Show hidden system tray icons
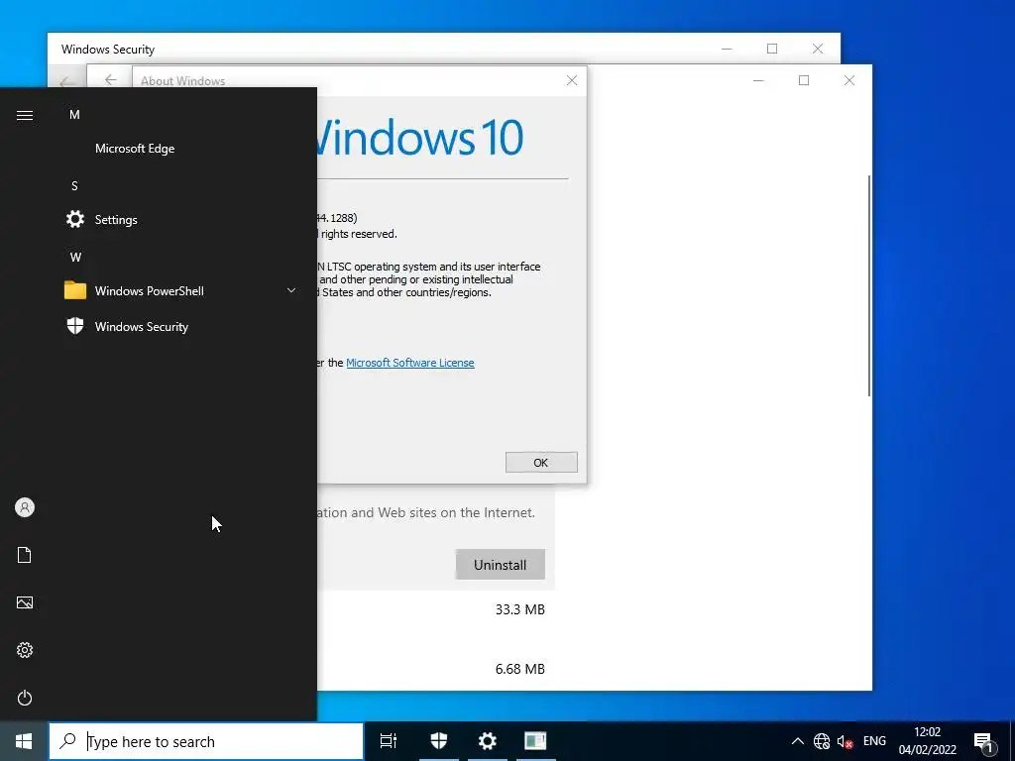Viewport: 1015px width, 761px height. 798,741
